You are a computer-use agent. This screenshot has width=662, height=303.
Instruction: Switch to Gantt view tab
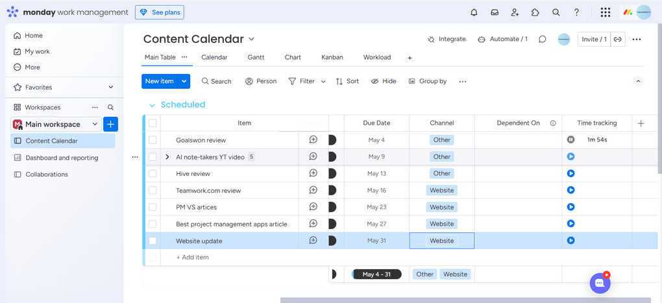point(256,57)
